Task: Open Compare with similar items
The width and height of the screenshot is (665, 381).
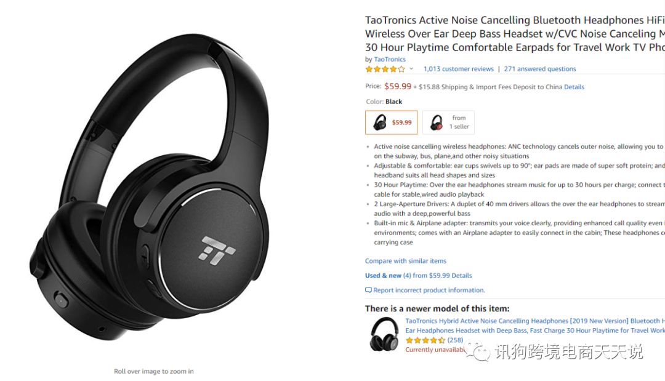Action: point(405,261)
